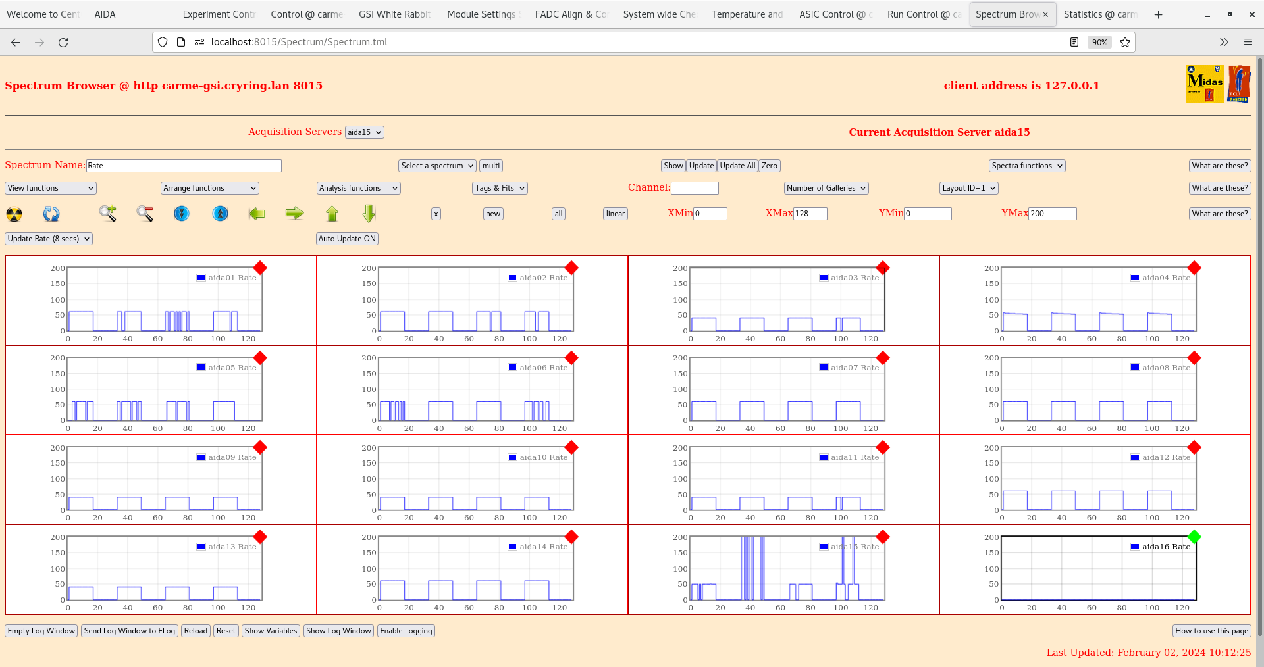Click the green up arrow icon
The height and width of the screenshot is (667, 1264).
click(332, 214)
